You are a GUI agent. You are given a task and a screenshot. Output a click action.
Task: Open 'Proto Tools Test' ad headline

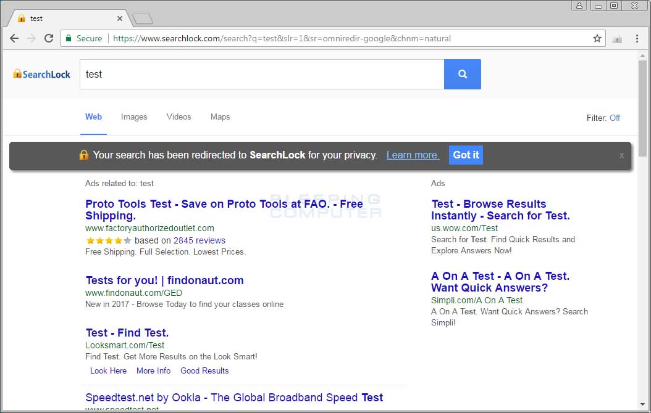pos(224,210)
